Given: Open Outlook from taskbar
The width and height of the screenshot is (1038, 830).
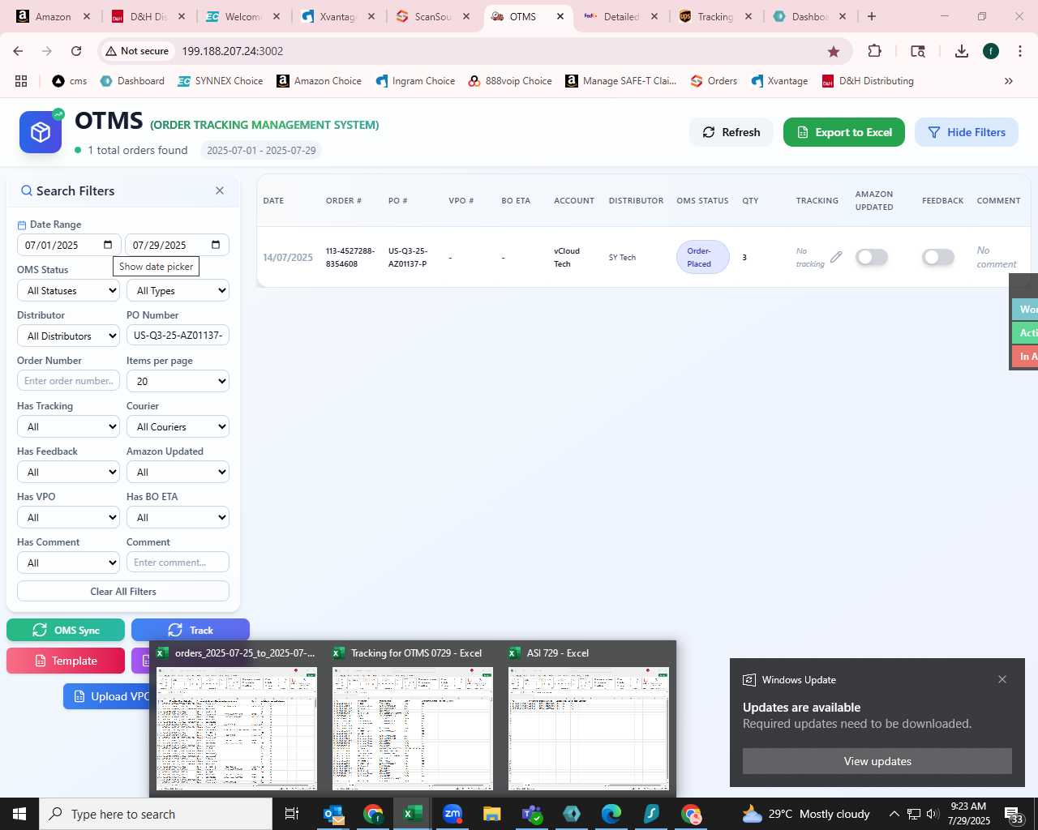Looking at the screenshot, I should tap(333, 814).
